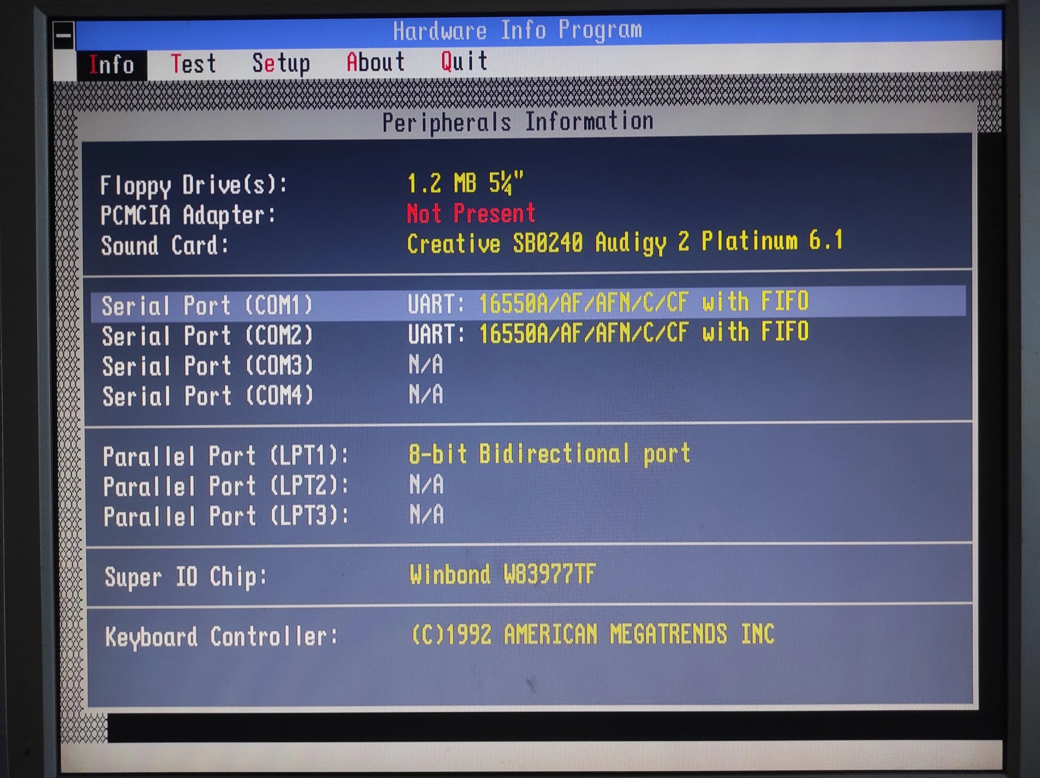Open the Test menu

193,64
